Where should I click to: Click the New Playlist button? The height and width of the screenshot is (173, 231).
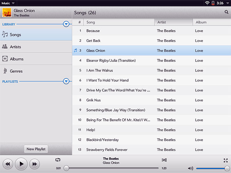point(36,149)
